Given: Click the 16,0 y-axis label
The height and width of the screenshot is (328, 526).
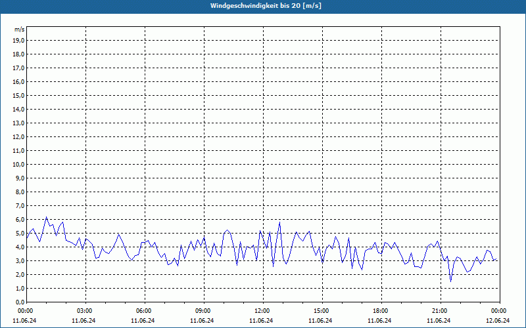Looking at the screenshot, I should [18, 81].
